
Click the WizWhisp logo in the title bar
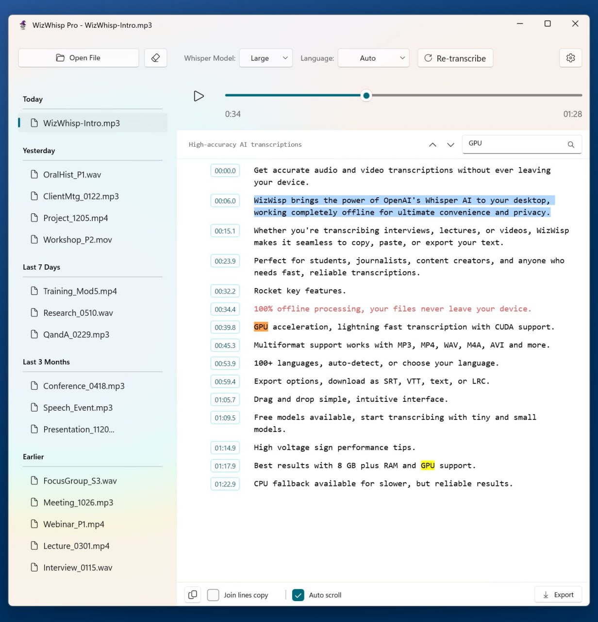pyautogui.click(x=22, y=24)
